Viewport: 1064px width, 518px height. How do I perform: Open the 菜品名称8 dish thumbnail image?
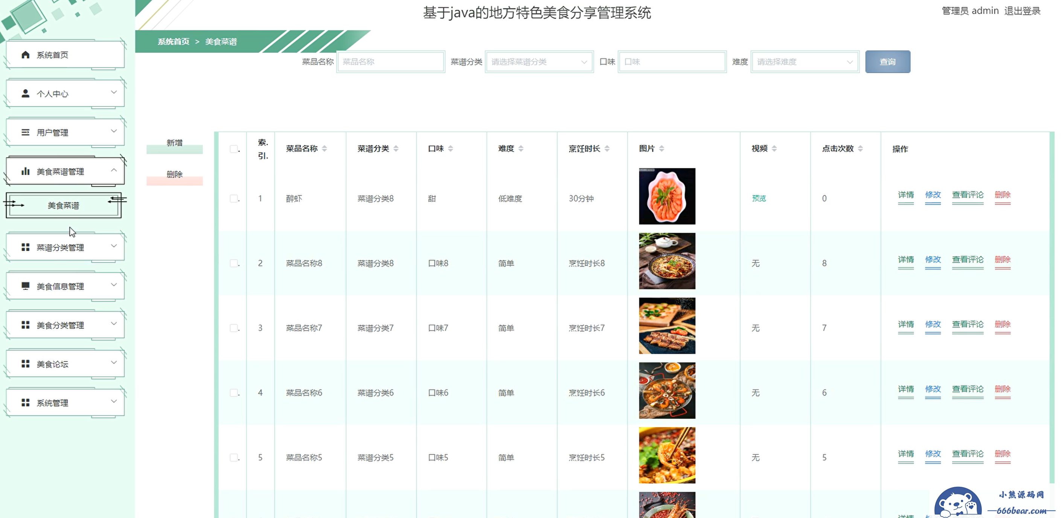(667, 261)
